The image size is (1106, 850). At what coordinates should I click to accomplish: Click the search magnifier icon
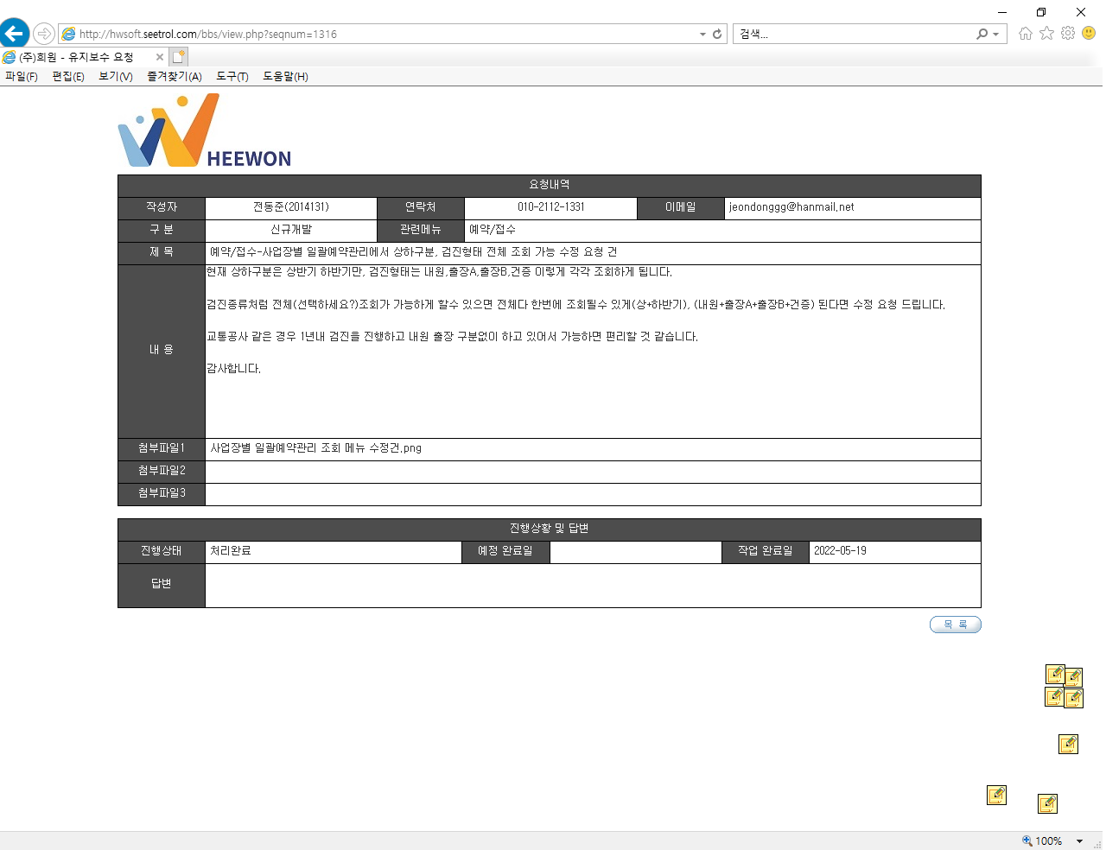click(x=982, y=35)
